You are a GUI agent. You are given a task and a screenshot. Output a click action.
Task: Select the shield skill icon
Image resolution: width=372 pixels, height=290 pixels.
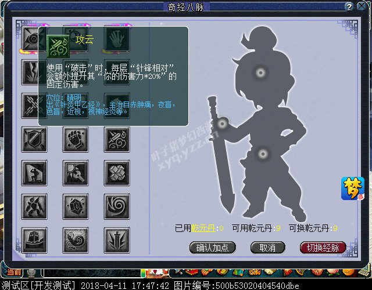coord(34,139)
